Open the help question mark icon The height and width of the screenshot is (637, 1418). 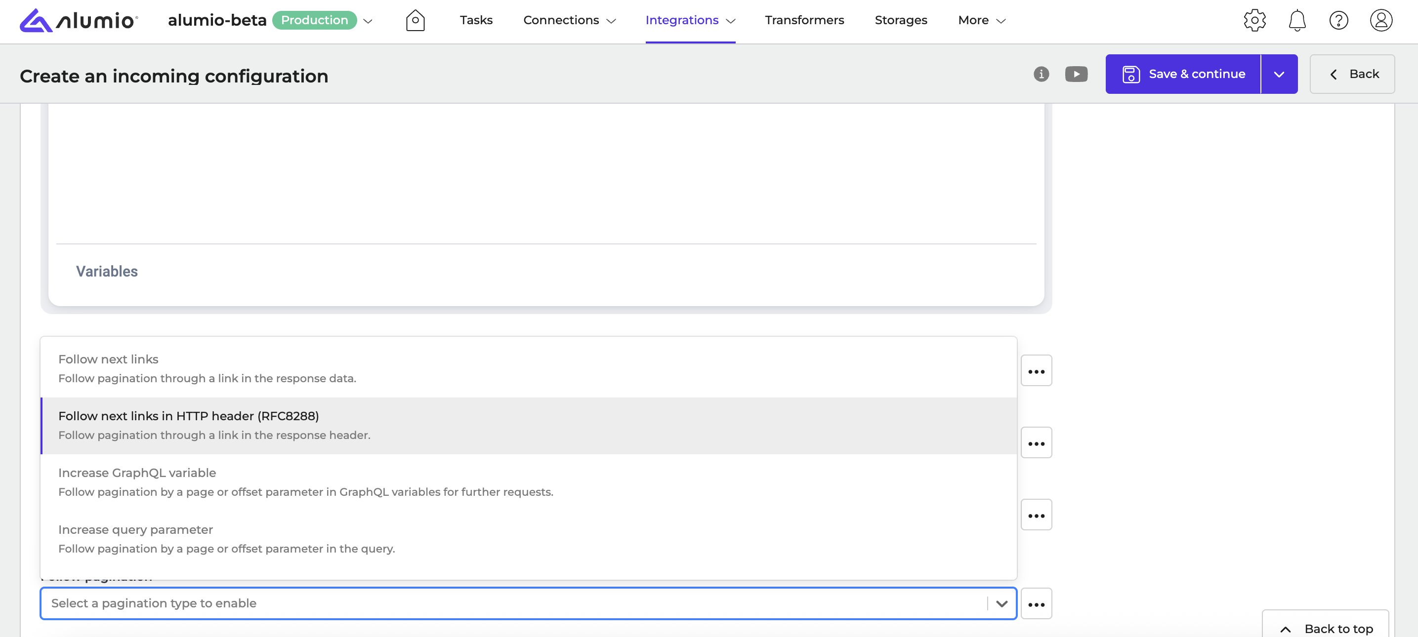1338,20
